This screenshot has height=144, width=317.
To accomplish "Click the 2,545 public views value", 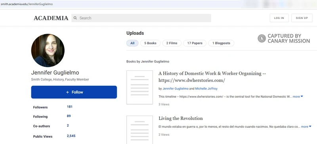I will (71, 136).
